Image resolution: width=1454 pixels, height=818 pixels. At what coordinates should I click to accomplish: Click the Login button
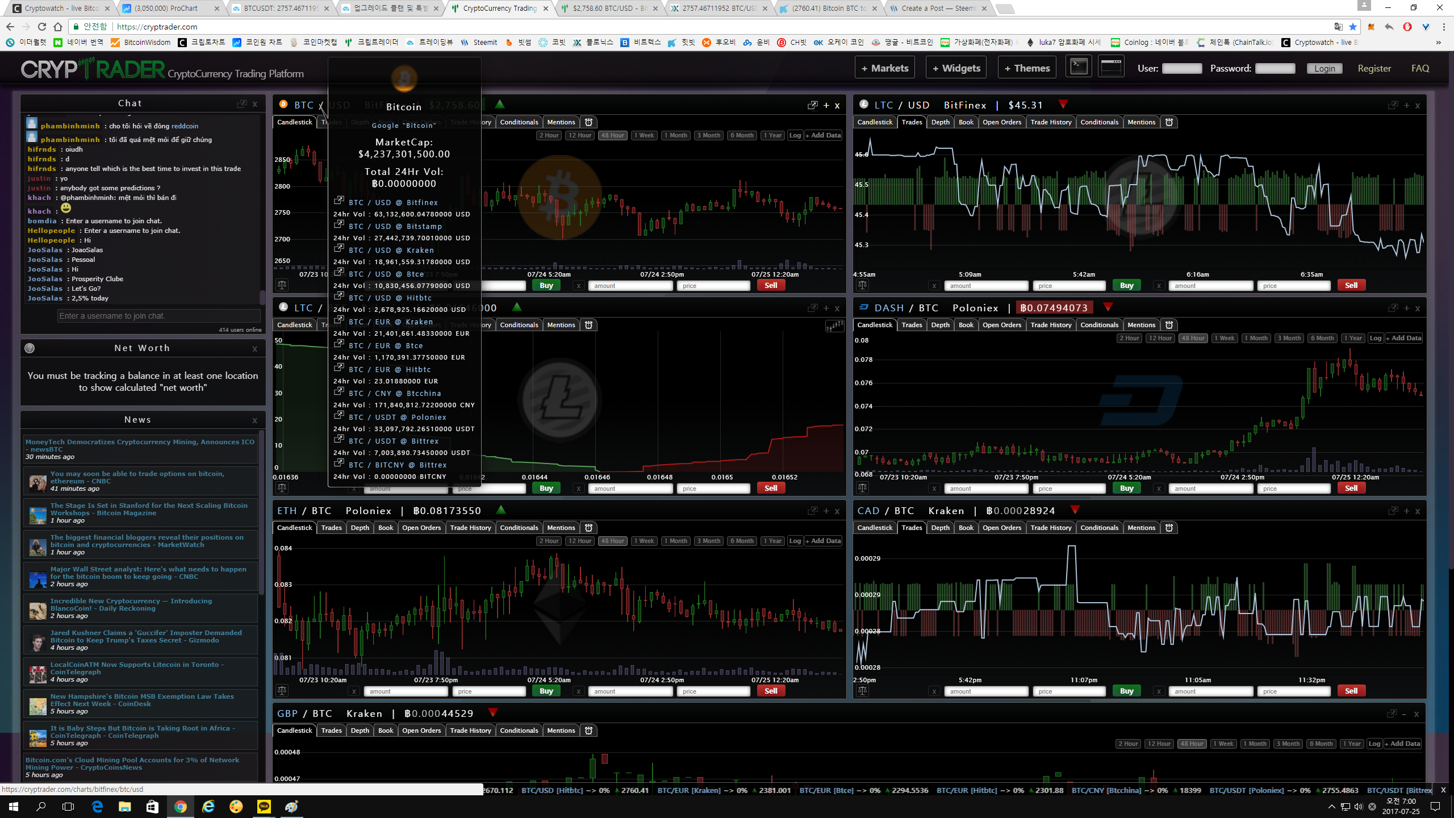click(1325, 68)
